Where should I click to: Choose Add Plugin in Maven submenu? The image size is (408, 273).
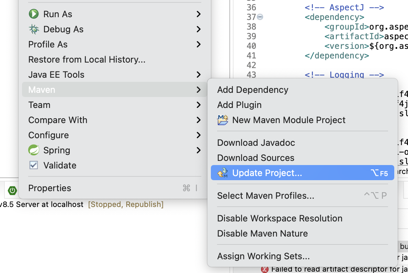click(x=302, y=105)
